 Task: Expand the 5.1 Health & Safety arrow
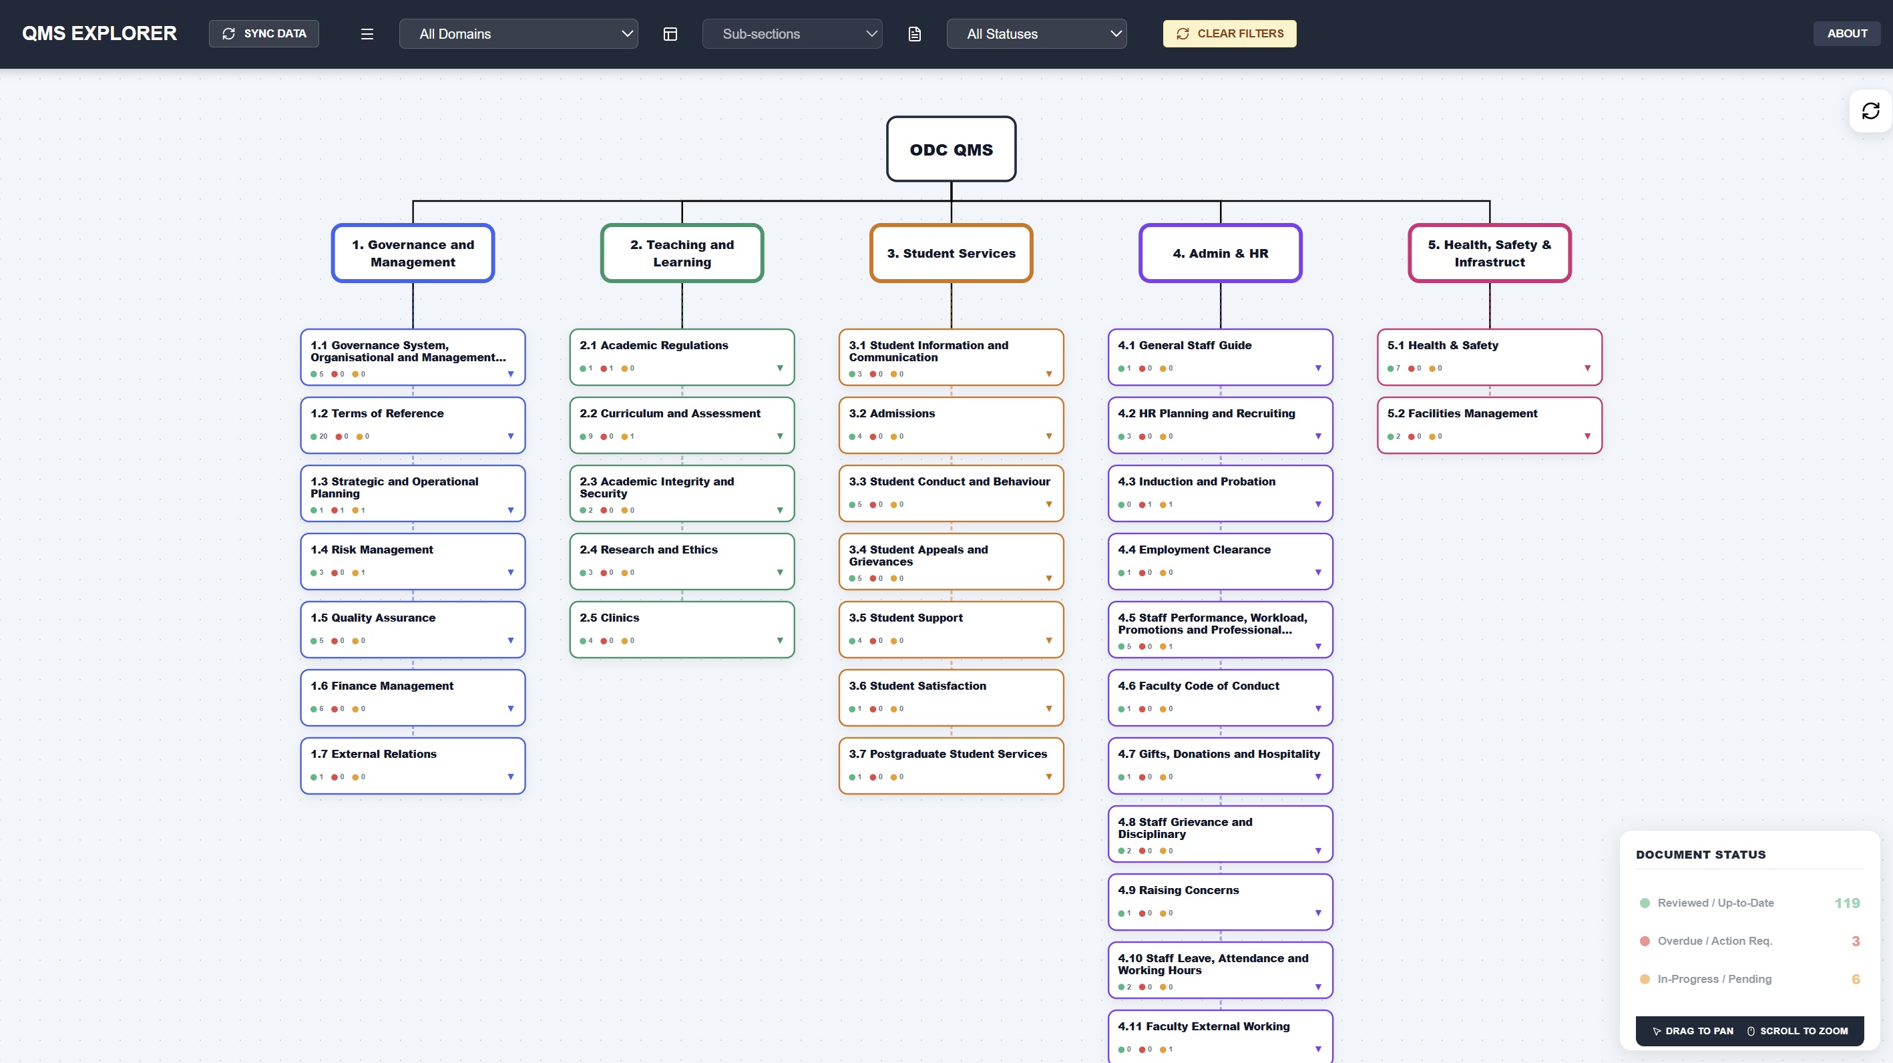pyautogui.click(x=1587, y=368)
